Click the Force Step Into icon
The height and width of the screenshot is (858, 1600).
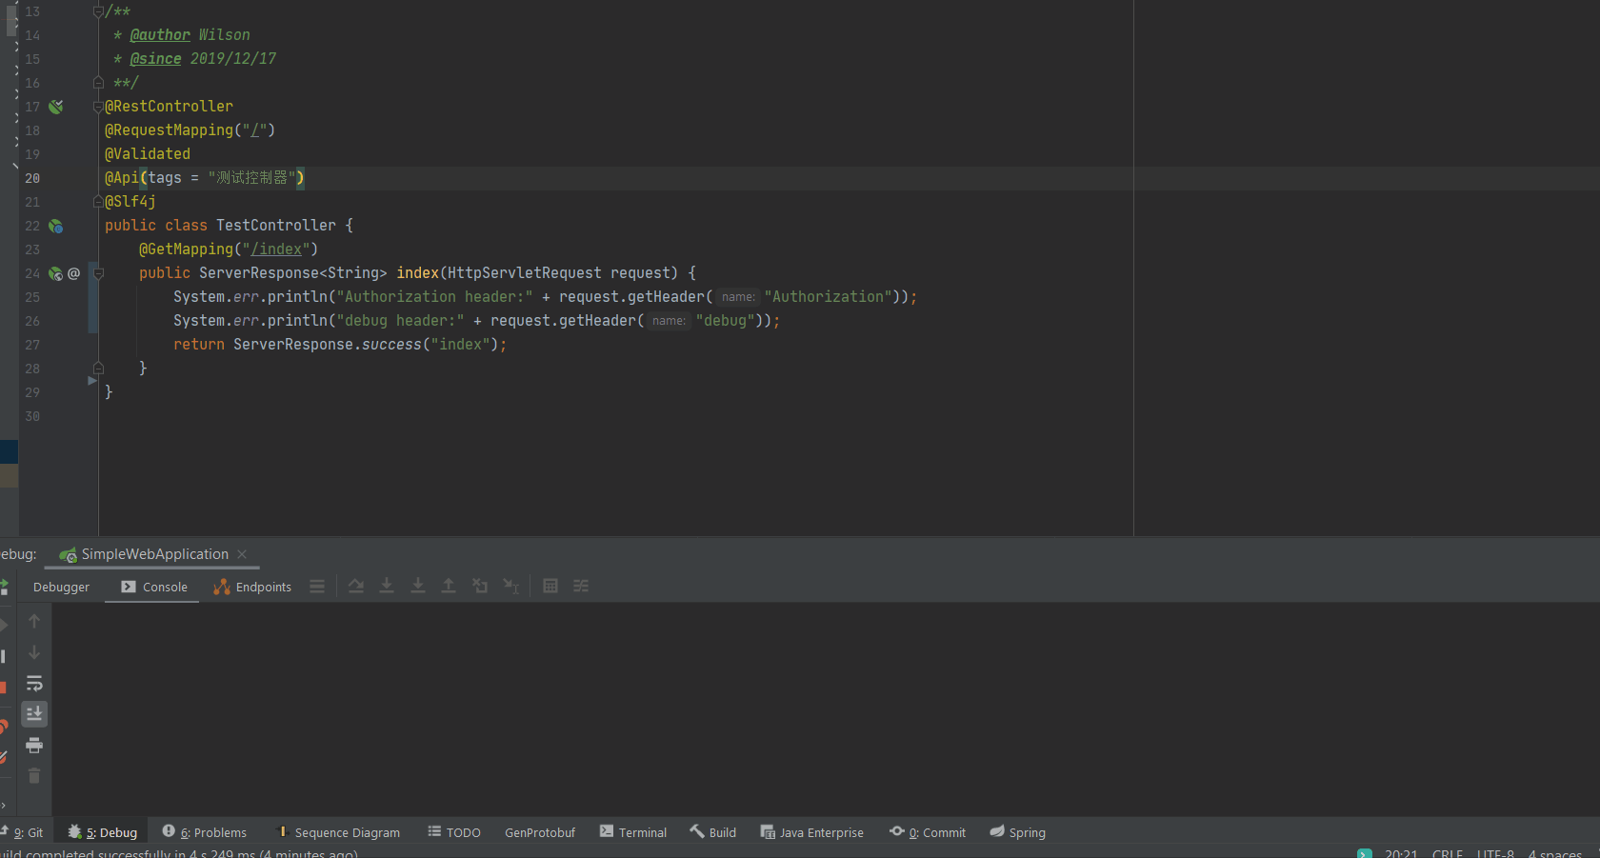418,586
